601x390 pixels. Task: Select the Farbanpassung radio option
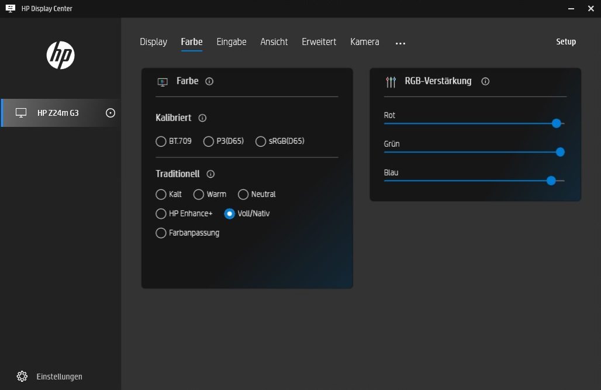161,233
